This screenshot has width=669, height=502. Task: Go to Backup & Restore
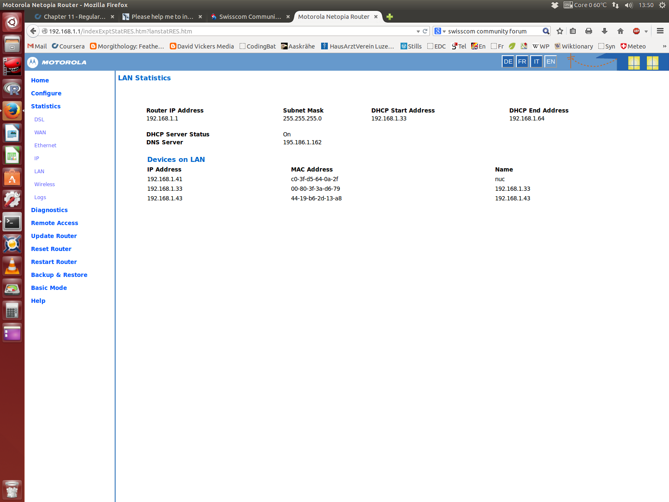59,275
